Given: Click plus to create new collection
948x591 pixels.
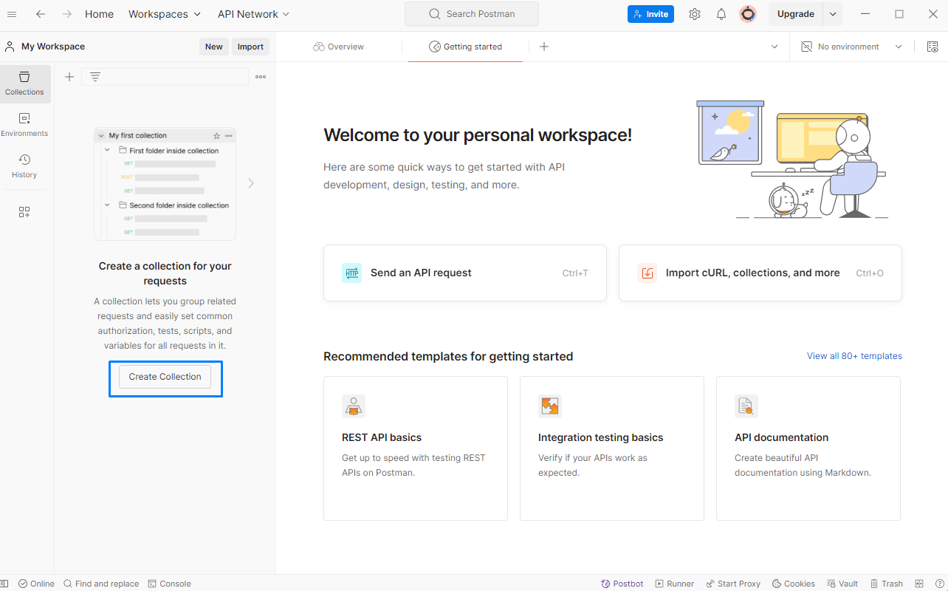Looking at the screenshot, I should tap(69, 77).
